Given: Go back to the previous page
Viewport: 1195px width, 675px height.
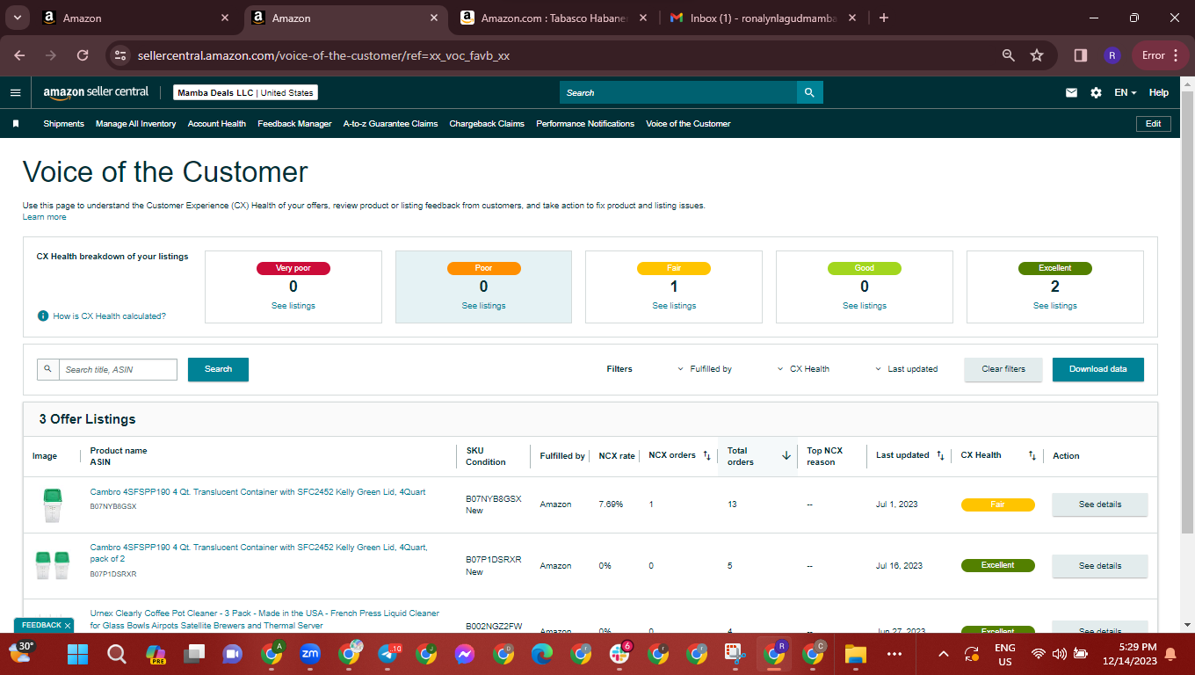Looking at the screenshot, I should coord(19,55).
